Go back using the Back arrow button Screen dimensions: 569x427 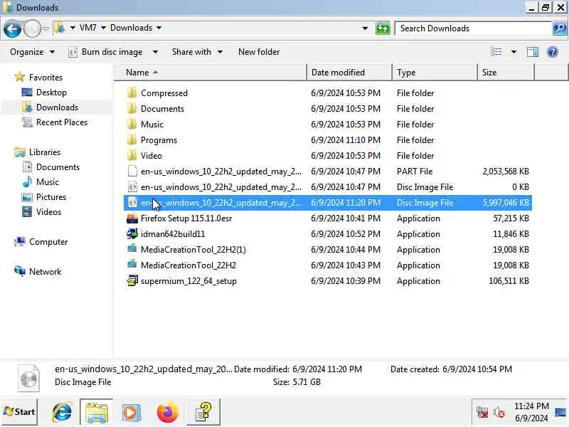click(12, 28)
